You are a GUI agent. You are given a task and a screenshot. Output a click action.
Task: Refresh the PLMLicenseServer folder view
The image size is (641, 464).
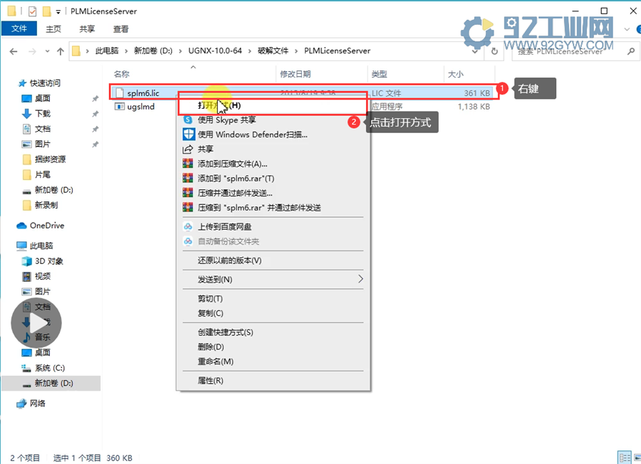click(x=494, y=51)
